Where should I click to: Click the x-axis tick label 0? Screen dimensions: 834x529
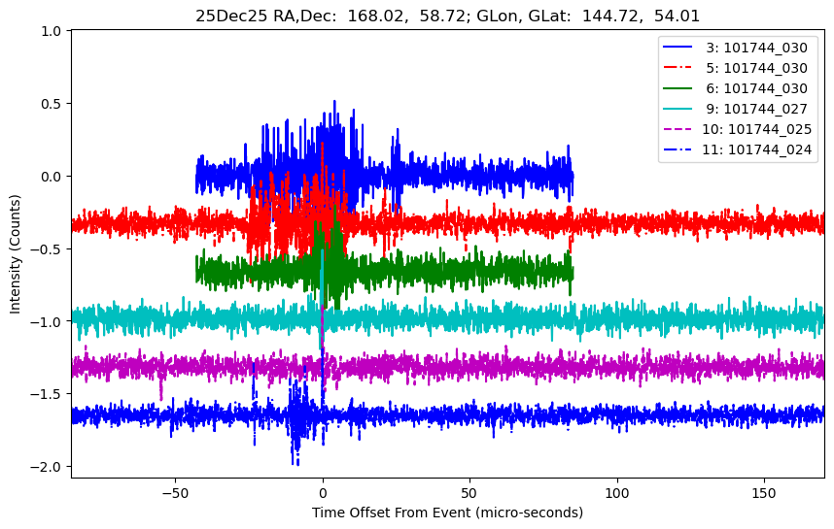323,493
